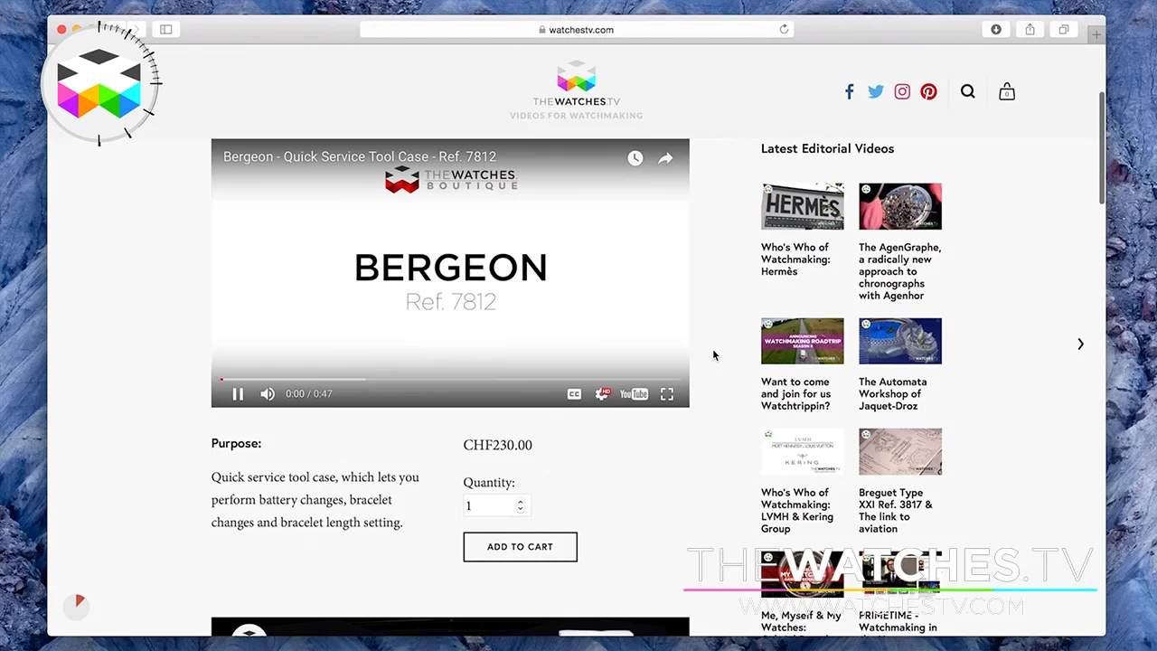Open 'Who's Who of Watchmaking: Hermès' link

pos(795,259)
